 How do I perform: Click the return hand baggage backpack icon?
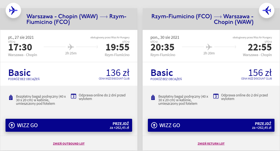[153, 97]
